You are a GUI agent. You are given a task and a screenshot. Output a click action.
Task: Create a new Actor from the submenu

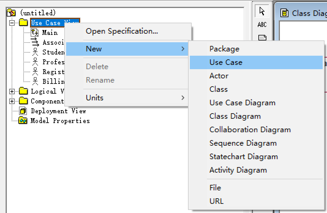pyautogui.click(x=219, y=76)
